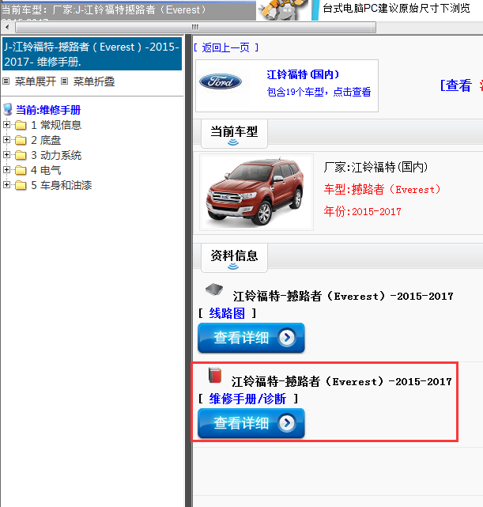Click the horizontal scrollbar thumb
The image size is (483, 507).
click(195, 27)
